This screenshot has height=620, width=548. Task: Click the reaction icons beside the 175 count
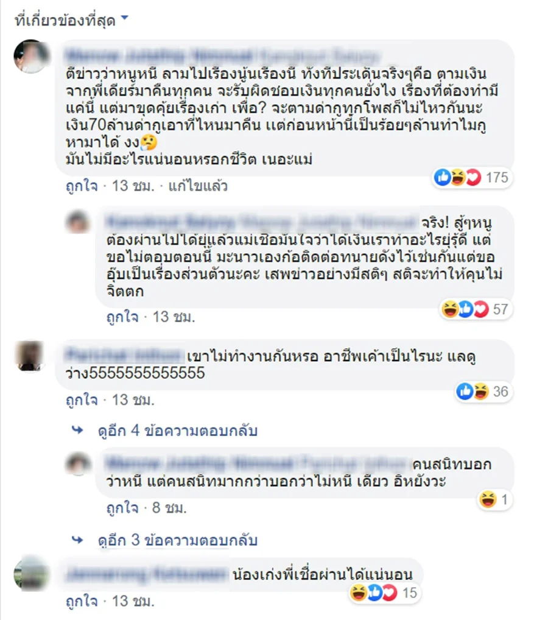pos(457,178)
